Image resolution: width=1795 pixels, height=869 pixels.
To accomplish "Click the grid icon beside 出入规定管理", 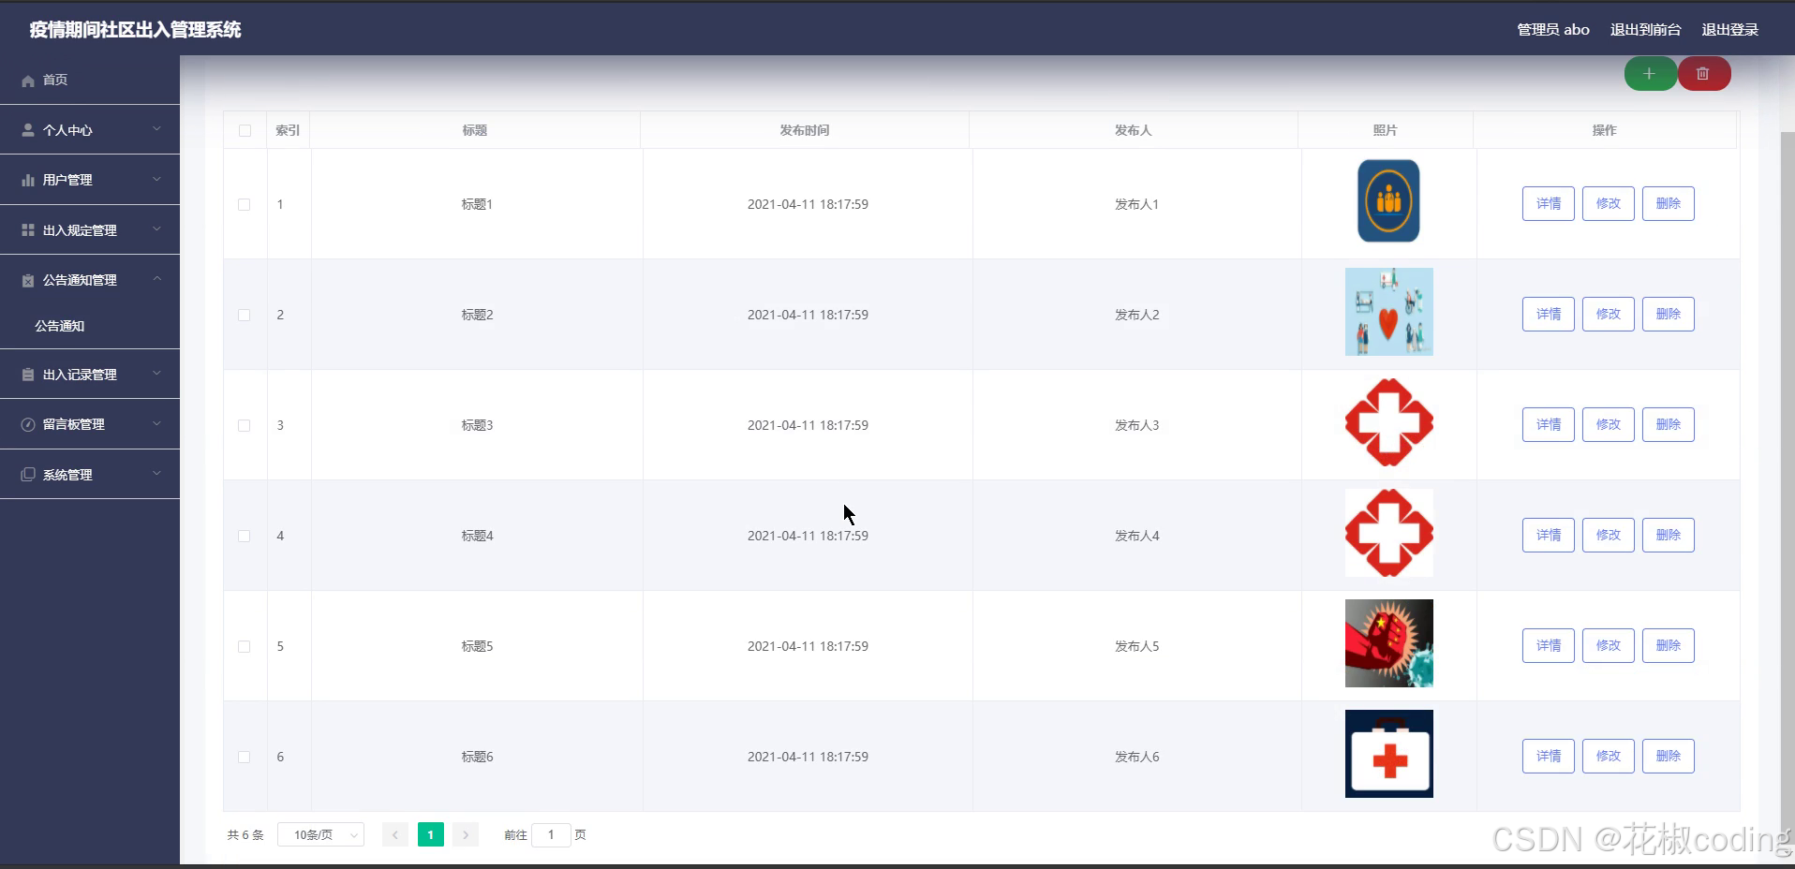I will click(x=28, y=229).
